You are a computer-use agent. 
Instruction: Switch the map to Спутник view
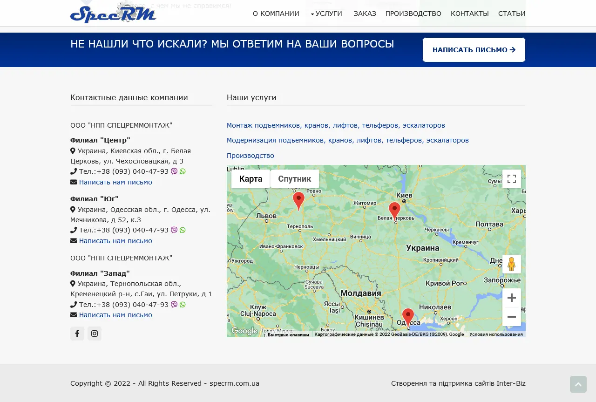pos(294,179)
